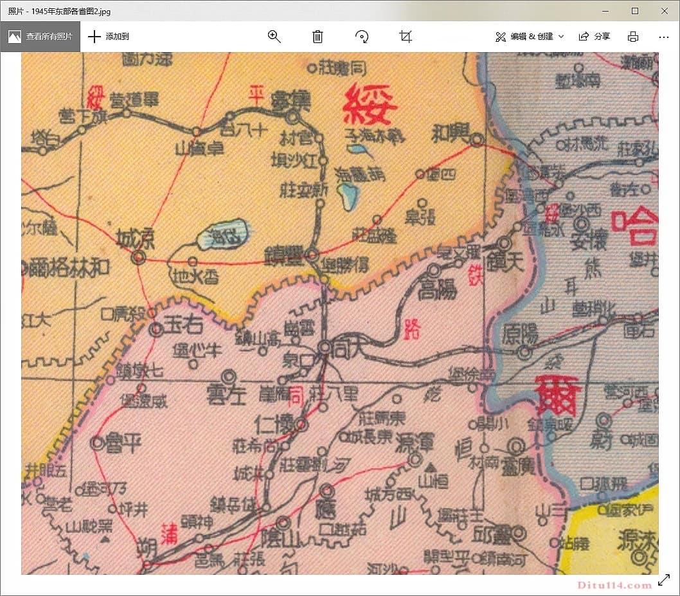Click the 大同 city marker on map
680x596 pixels.
(x=325, y=347)
